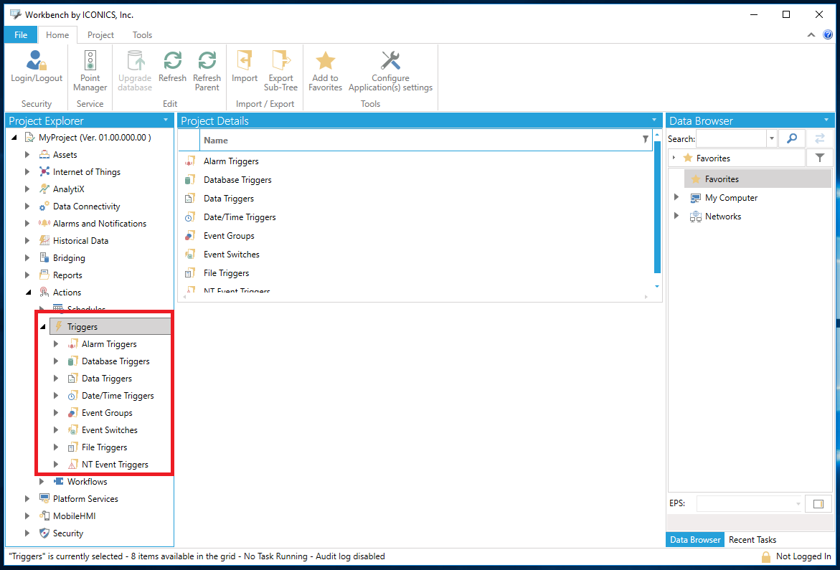Click the Data Browser search input field
The height and width of the screenshot is (570, 840).
coord(731,138)
